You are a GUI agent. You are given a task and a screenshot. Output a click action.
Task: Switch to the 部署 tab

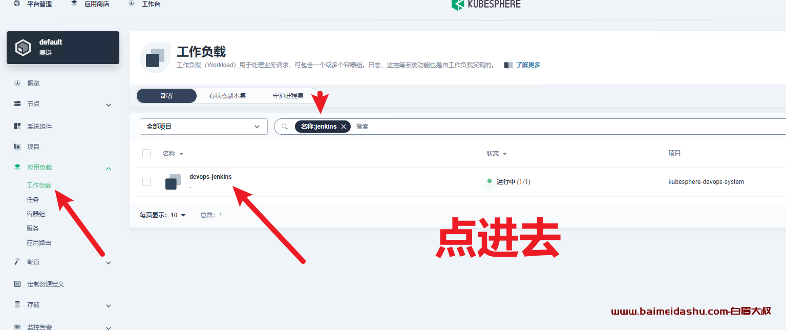(x=166, y=96)
